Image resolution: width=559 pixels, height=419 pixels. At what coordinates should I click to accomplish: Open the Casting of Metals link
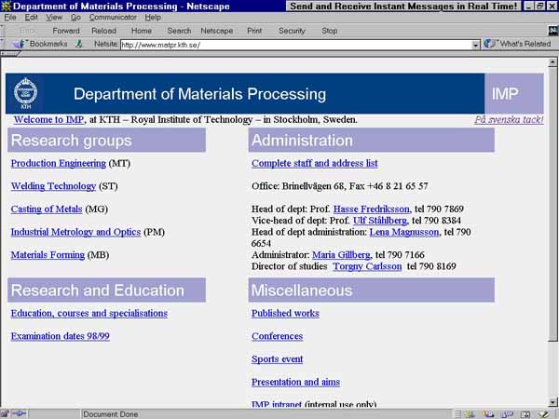(47, 209)
